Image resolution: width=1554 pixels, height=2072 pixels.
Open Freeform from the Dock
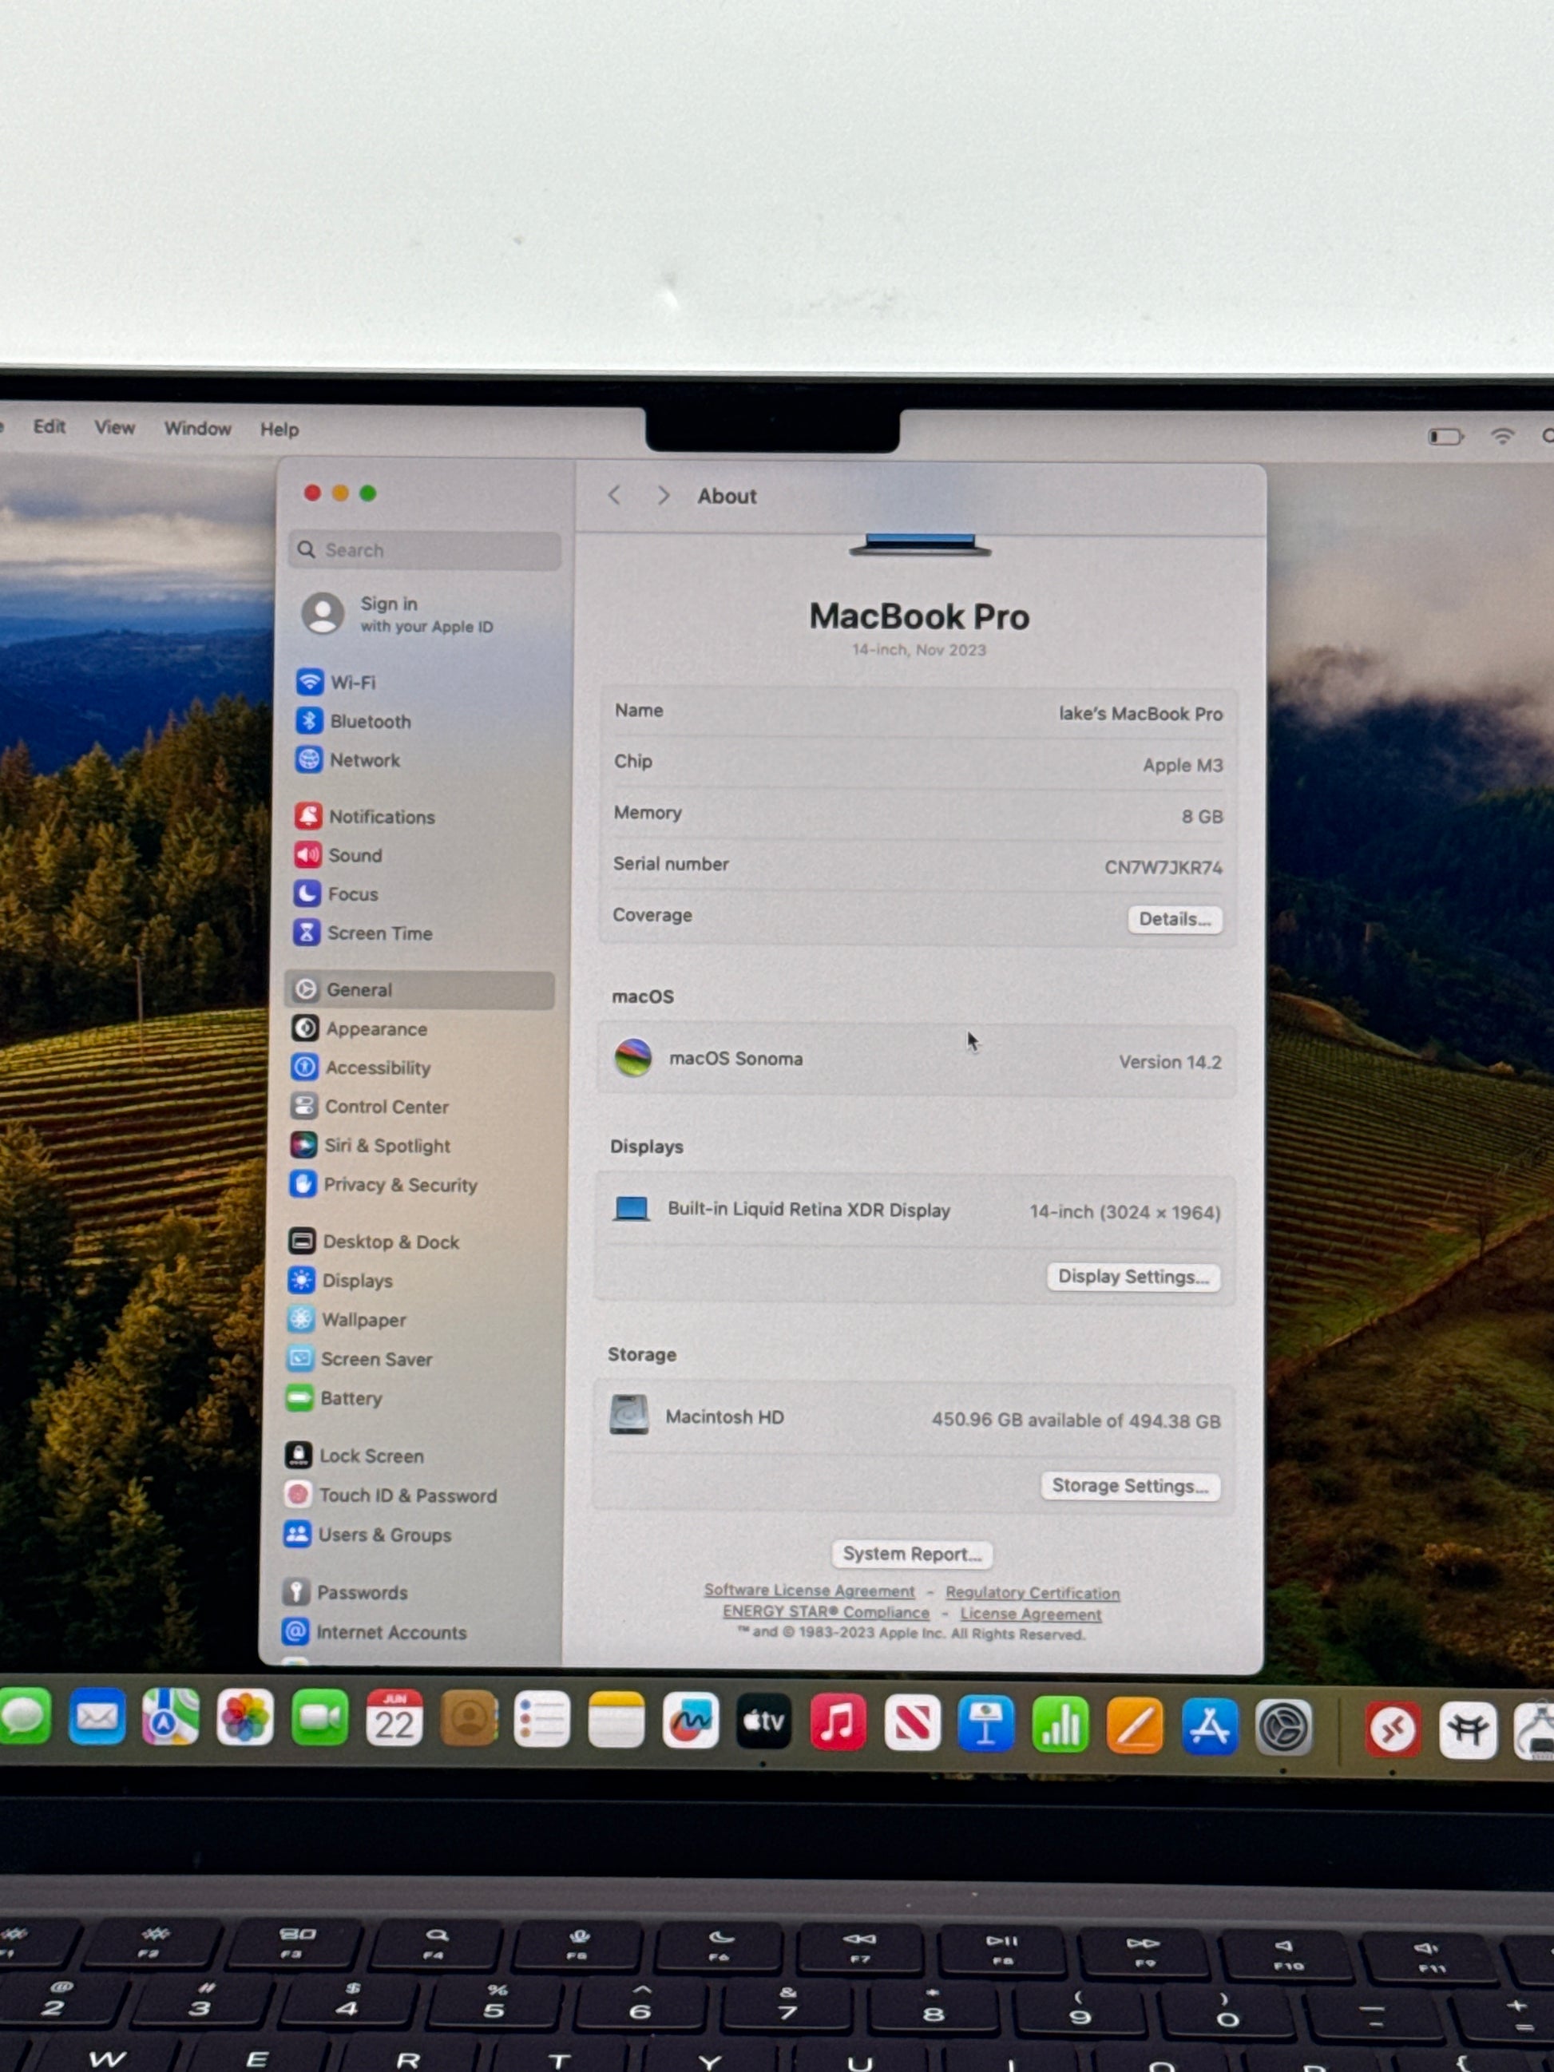click(x=690, y=1721)
